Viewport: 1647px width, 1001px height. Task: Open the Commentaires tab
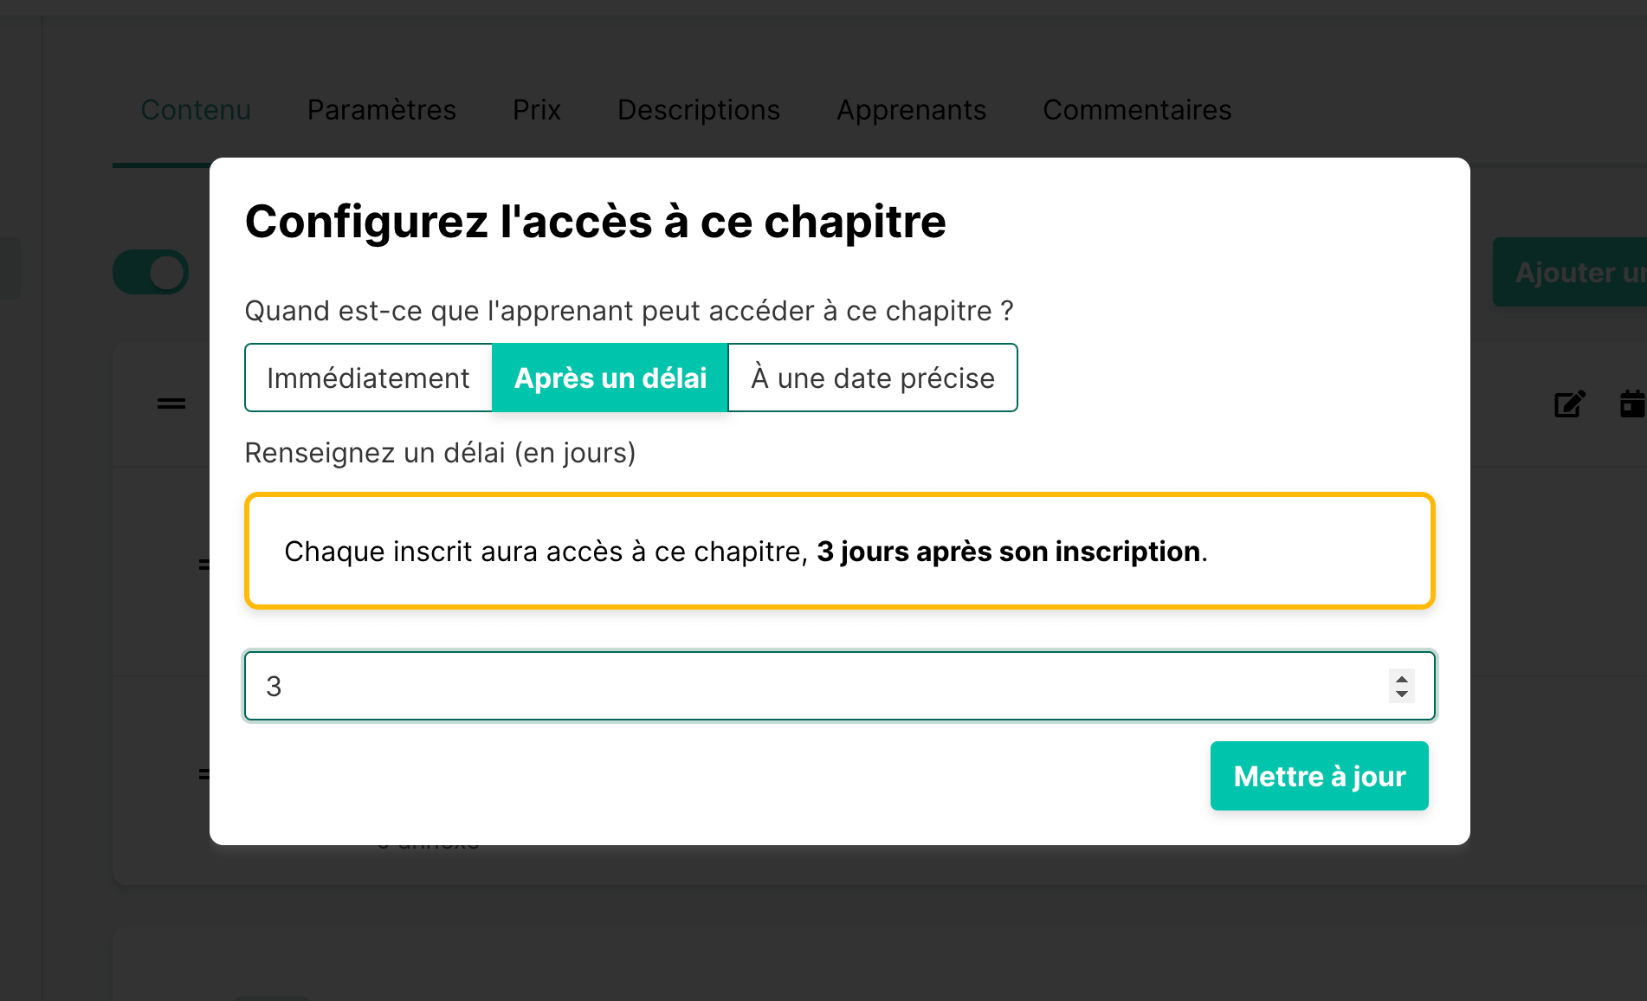point(1137,110)
